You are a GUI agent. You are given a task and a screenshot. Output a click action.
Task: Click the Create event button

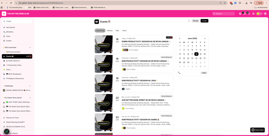[x=204, y=21]
